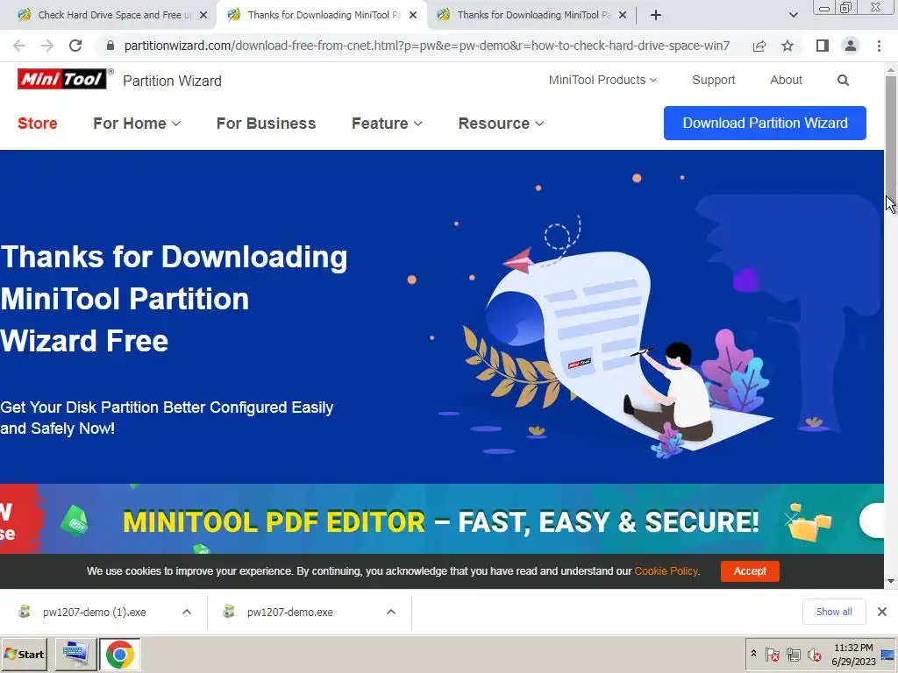The width and height of the screenshot is (898, 673).
Task: Click the padlock site info icon
Action: (x=110, y=46)
